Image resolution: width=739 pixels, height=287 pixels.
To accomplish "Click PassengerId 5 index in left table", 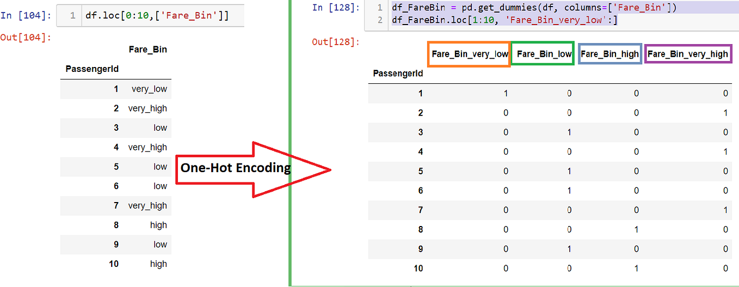I will click(116, 167).
